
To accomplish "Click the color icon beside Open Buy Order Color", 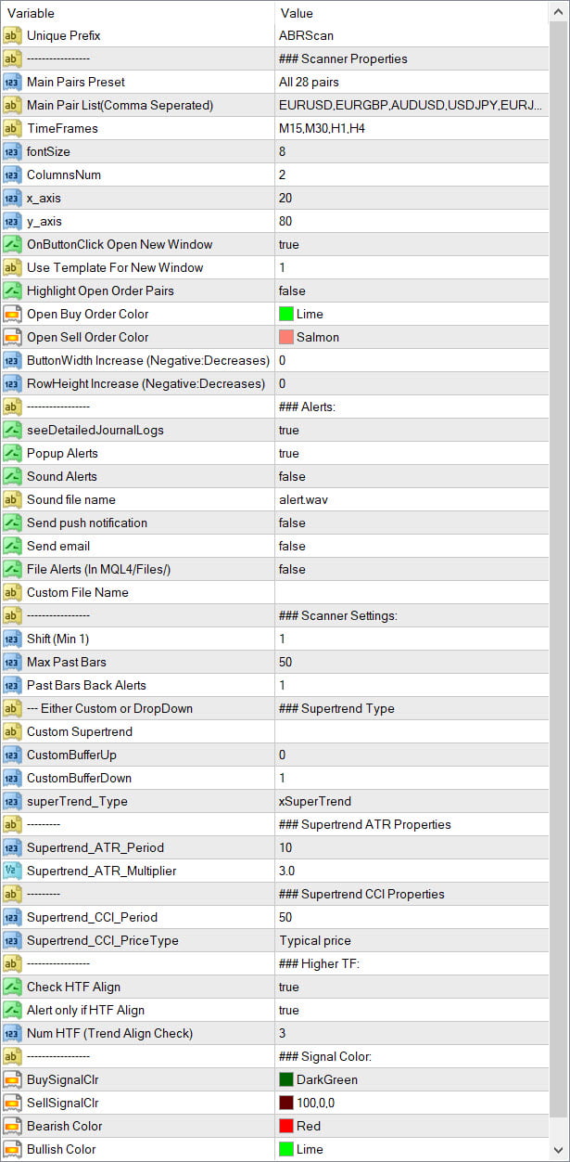I will pos(12,314).
